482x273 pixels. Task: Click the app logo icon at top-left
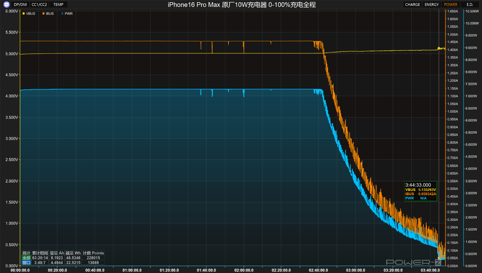[x=7, y=5]
